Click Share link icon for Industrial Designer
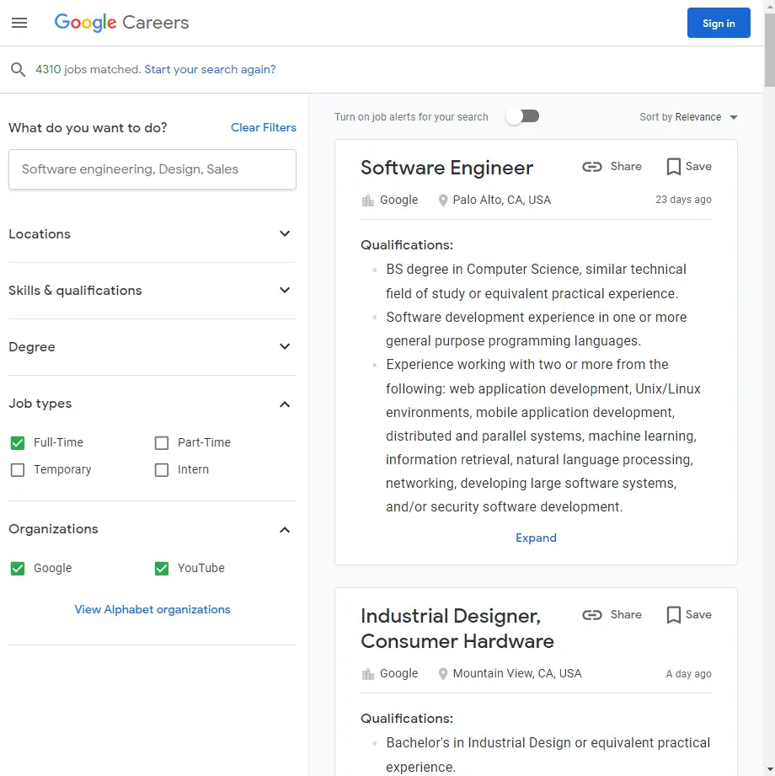775x776 pixels. point(591,615)
